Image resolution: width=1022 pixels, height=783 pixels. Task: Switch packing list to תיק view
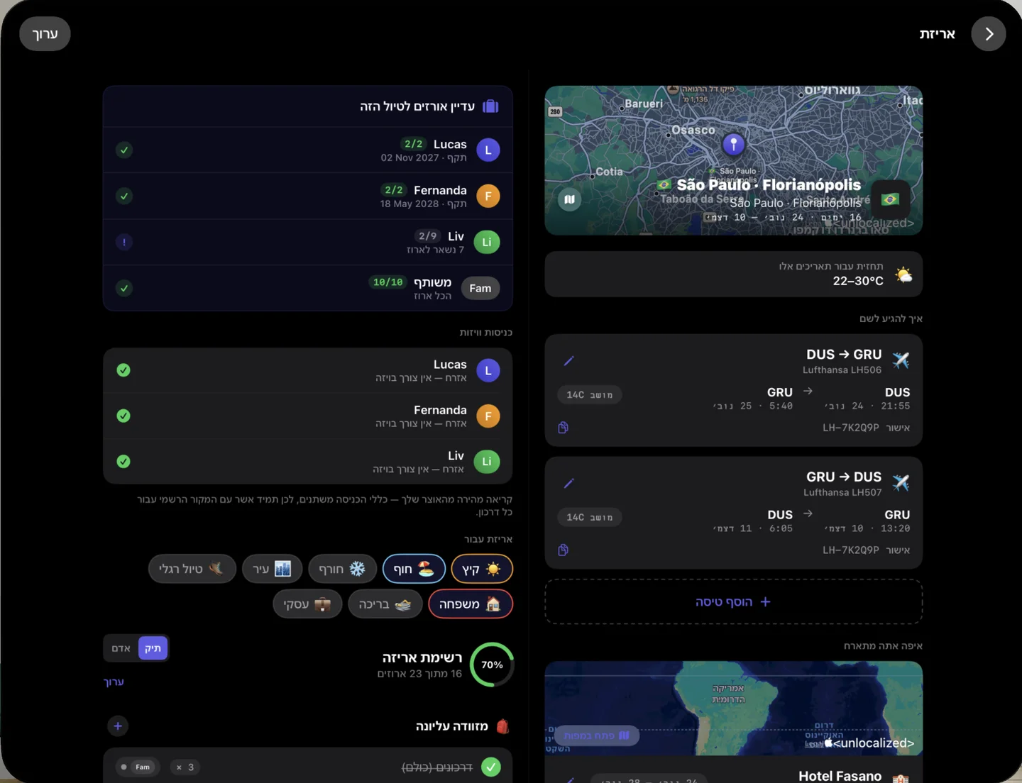(153, 648)
